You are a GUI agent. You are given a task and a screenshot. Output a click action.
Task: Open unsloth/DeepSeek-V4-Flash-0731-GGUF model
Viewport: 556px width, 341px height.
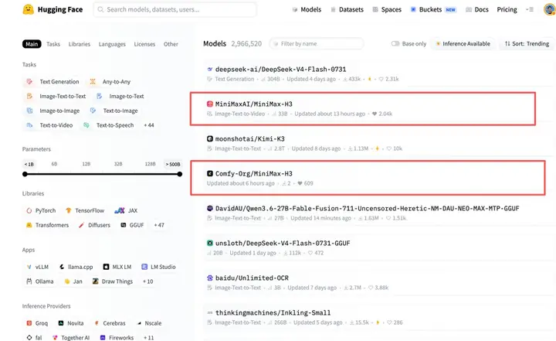click(x=283, y=244)
